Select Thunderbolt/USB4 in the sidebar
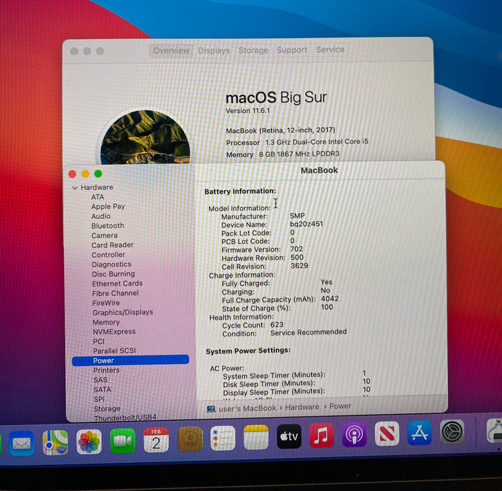 pos(125,417)
